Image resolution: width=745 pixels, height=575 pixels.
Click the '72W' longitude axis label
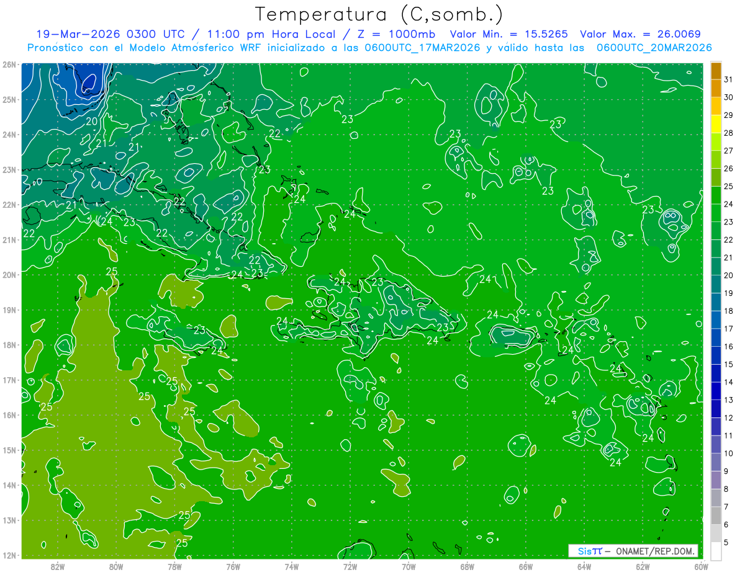(350, 566)
